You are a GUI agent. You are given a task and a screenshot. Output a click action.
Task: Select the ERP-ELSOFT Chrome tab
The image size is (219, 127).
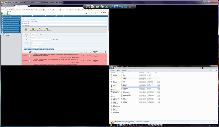[21, 6]
